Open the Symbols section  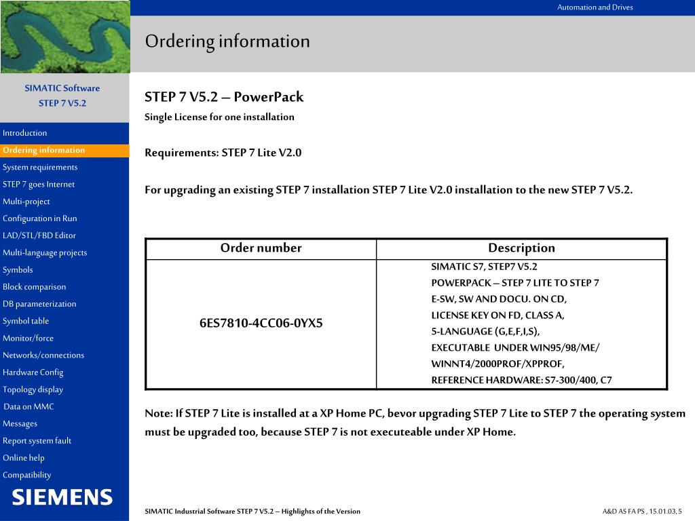click(x=18, y=270)
